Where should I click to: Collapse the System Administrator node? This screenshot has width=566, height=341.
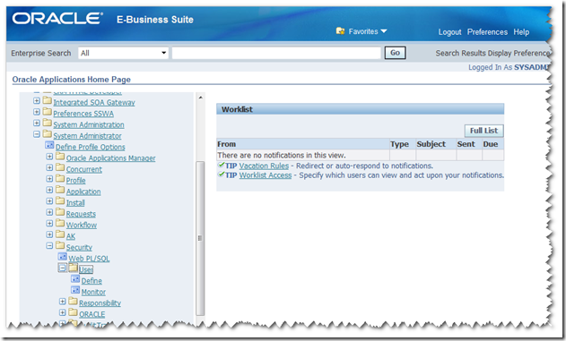tap(37, 134)
